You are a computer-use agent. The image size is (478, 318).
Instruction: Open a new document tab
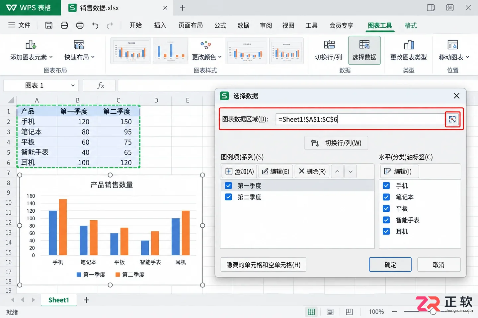[183, 8]
